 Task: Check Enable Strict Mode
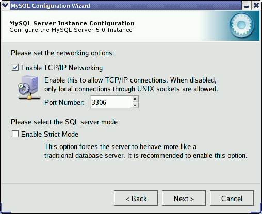15,134
